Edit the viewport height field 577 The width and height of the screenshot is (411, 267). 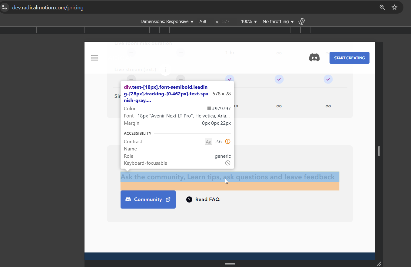coord(226,21)
